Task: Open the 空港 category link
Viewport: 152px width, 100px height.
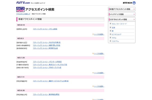Action: [113, 28]
